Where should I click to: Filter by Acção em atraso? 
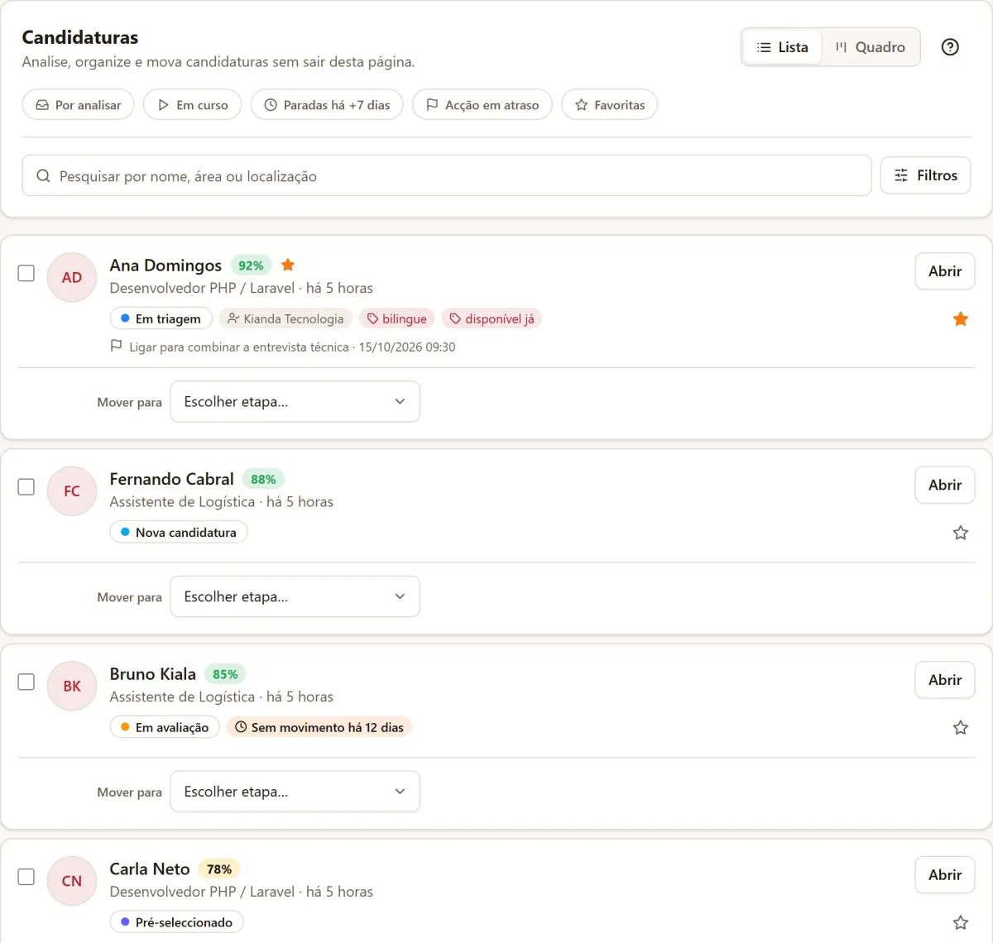click(482, 105)
